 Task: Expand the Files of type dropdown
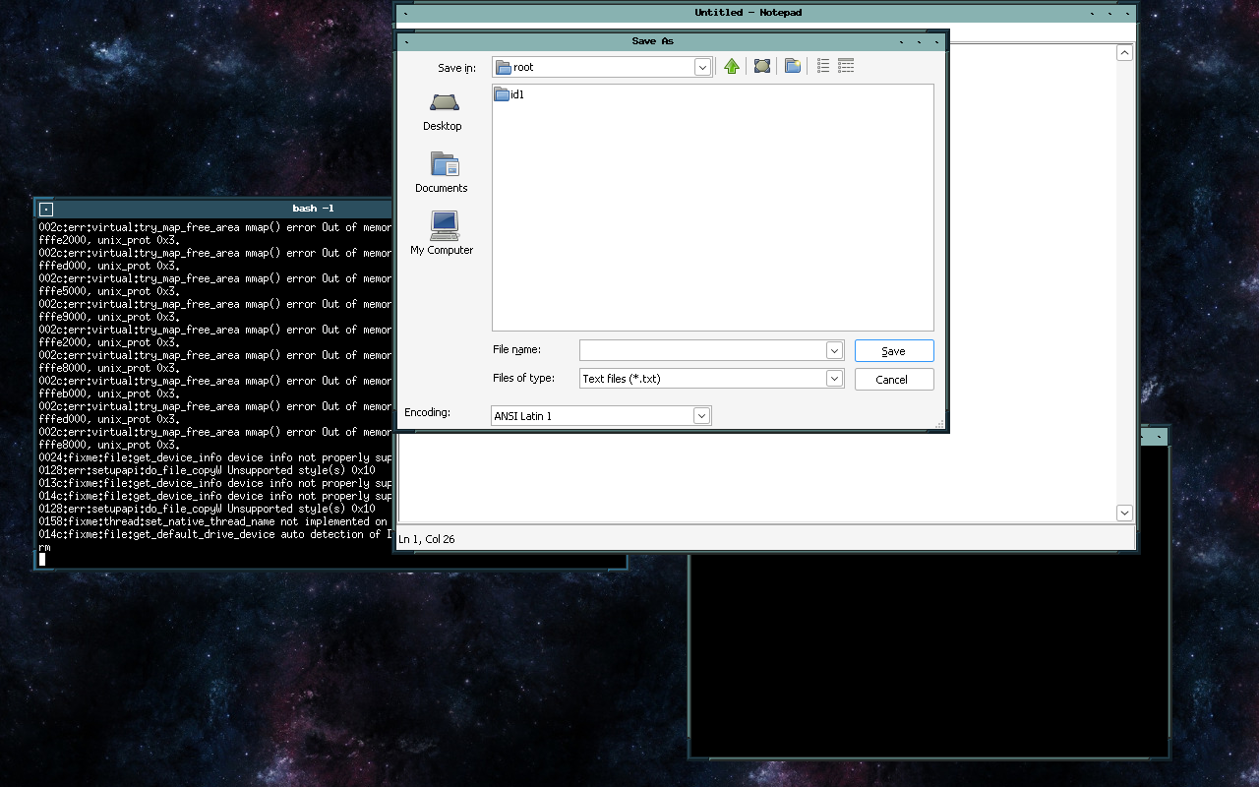point(835,378)
